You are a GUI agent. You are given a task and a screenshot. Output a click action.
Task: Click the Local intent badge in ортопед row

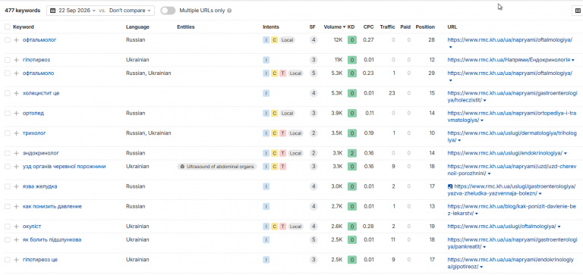[x=287, y=113]
